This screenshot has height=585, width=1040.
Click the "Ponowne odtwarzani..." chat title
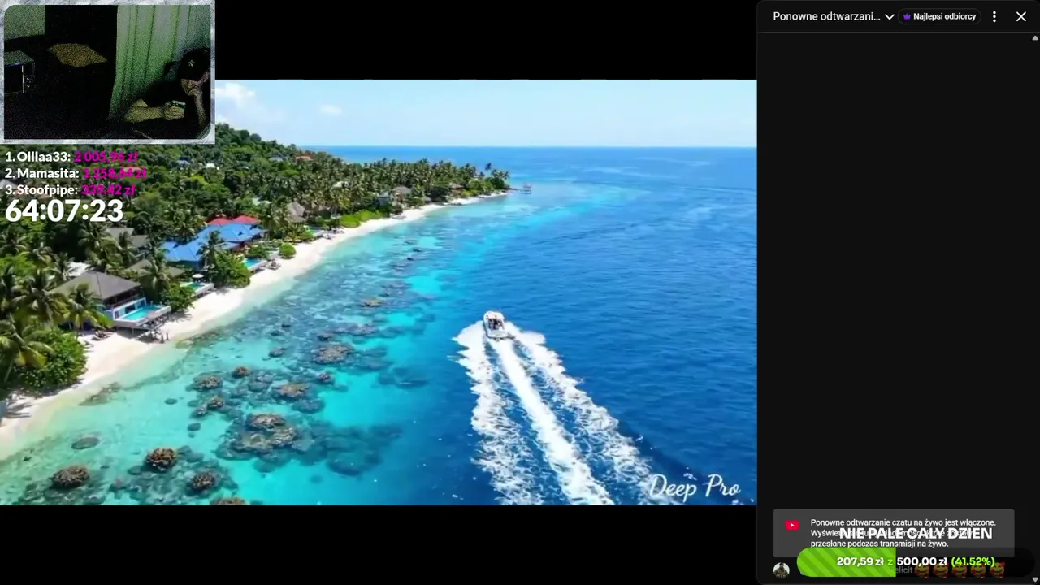(826, 16)
